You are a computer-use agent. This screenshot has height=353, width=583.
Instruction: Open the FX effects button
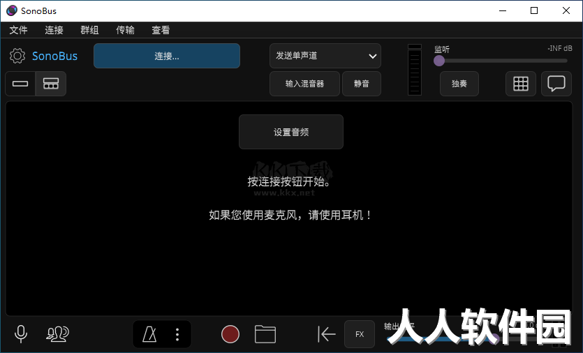pyautogui.click(x=360, y=334)
